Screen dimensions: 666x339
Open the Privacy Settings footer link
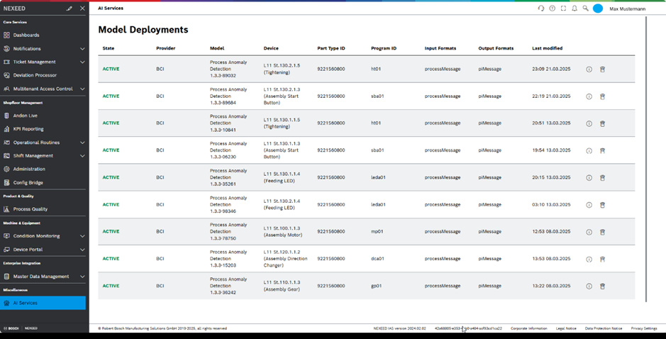644,328
